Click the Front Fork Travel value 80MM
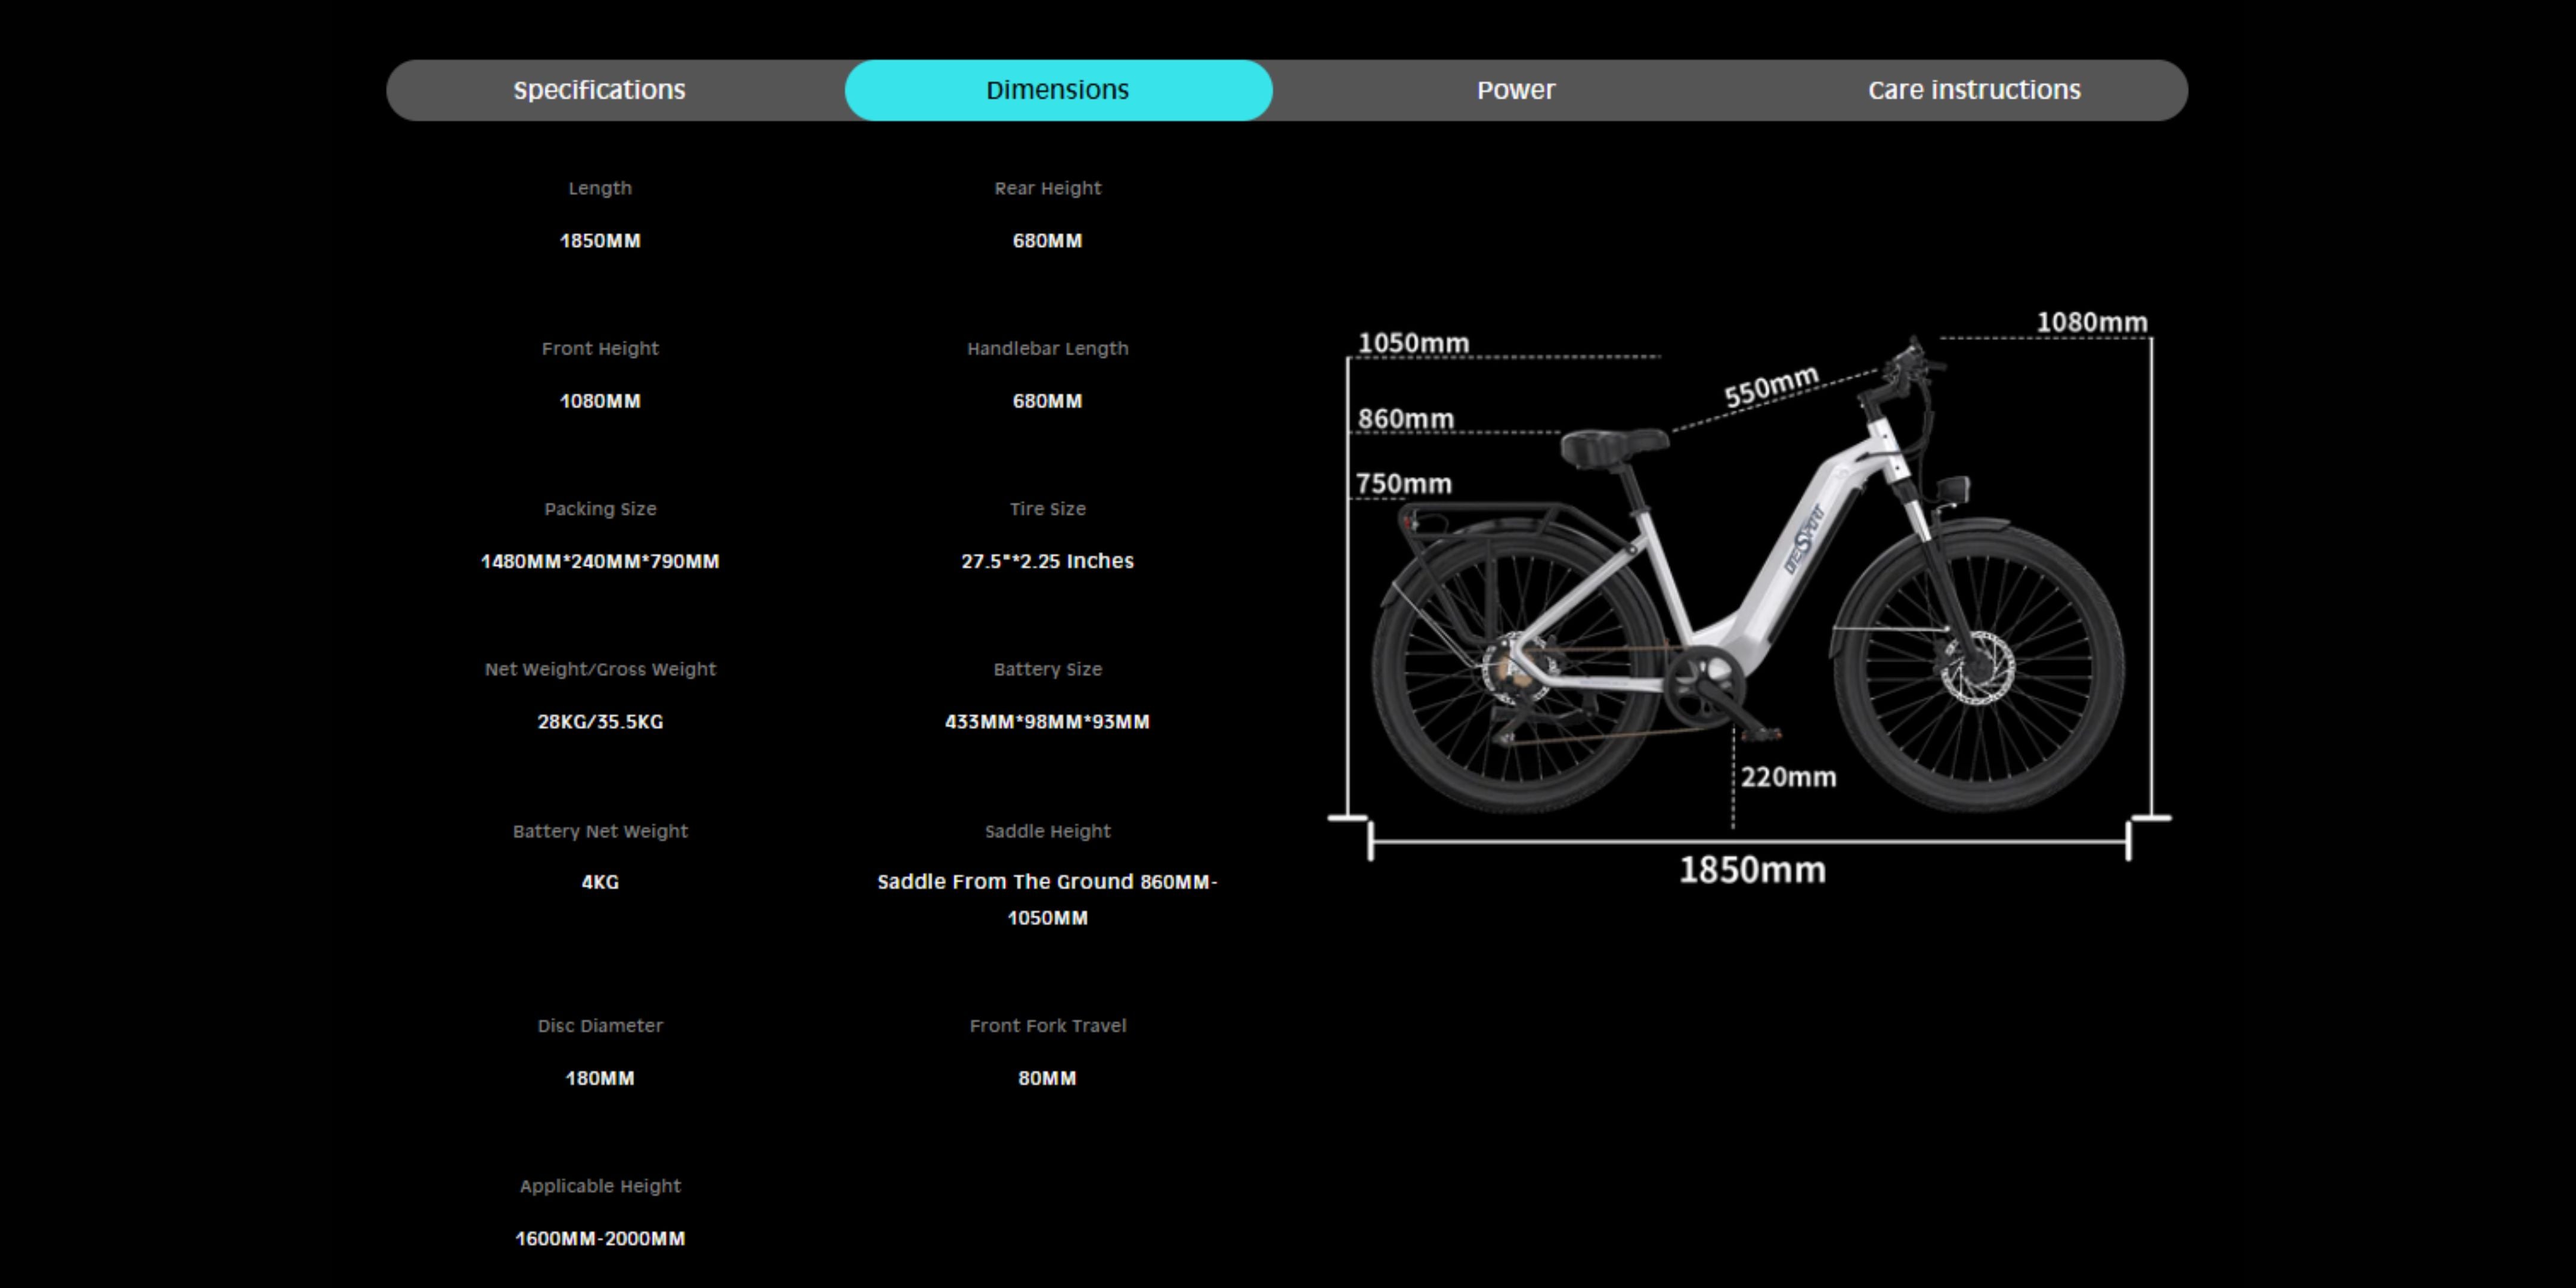 tap(1047, 1078)
